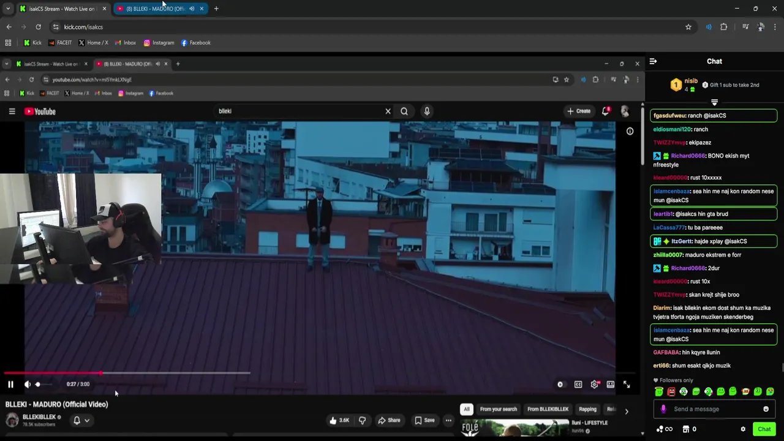
Task: Open BLLEKIBLLEK notification preference dropdown
Action: [x=81, y=420]
